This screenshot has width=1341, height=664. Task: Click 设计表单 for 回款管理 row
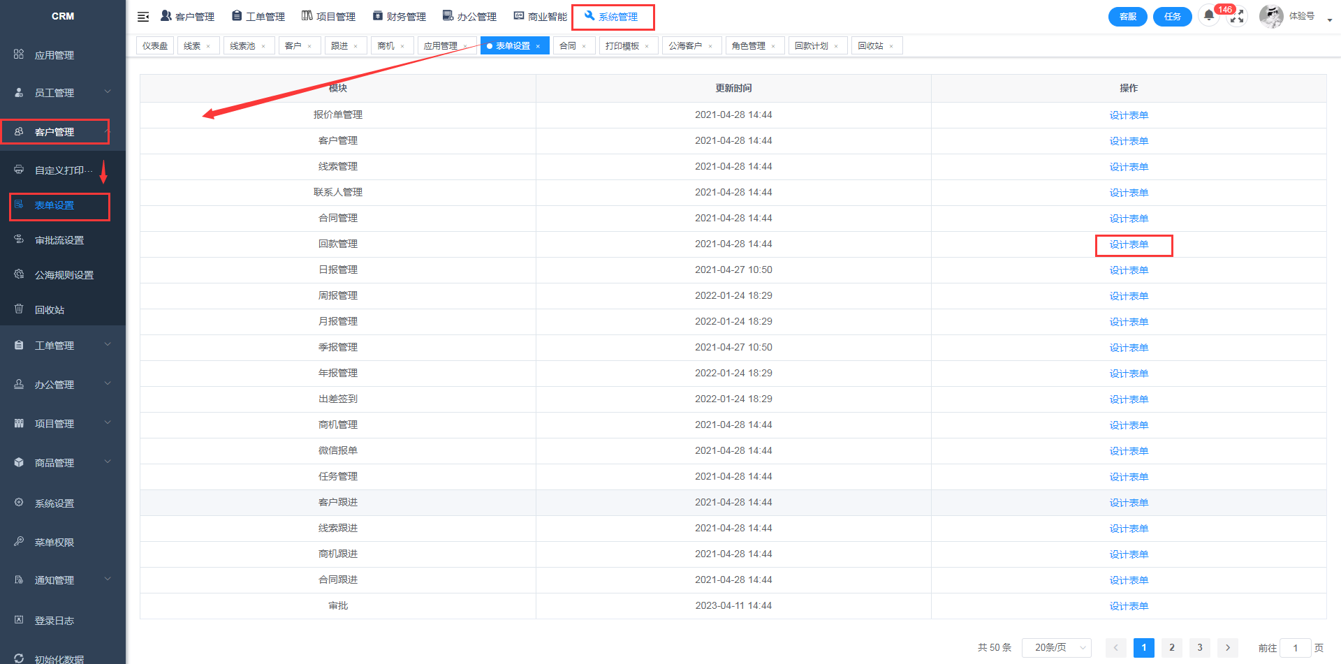click(1129, 244)
